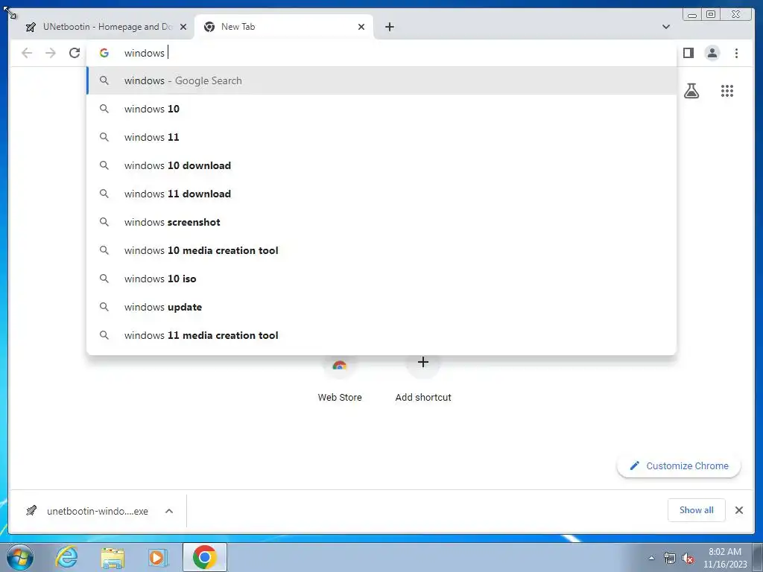Expand download options chevron for unetbootin
This screenshot has height=572, width=763.
coord(169,511)
